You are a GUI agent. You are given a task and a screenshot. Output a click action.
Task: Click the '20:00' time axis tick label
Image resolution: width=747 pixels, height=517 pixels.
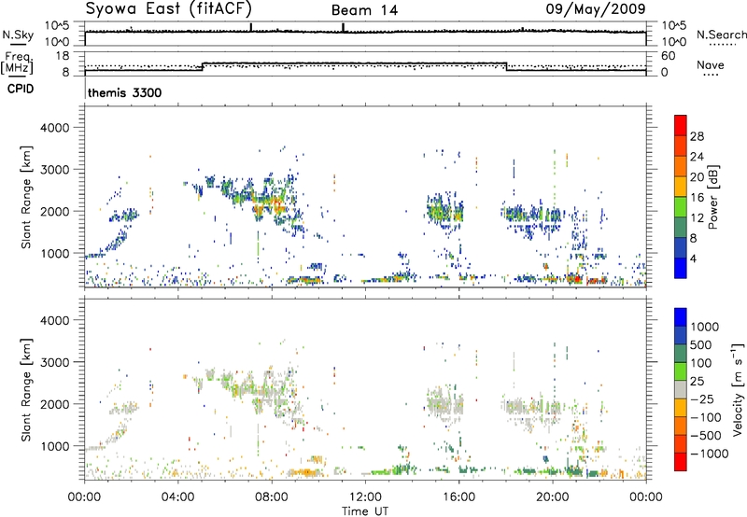click(x=553, y=497)
